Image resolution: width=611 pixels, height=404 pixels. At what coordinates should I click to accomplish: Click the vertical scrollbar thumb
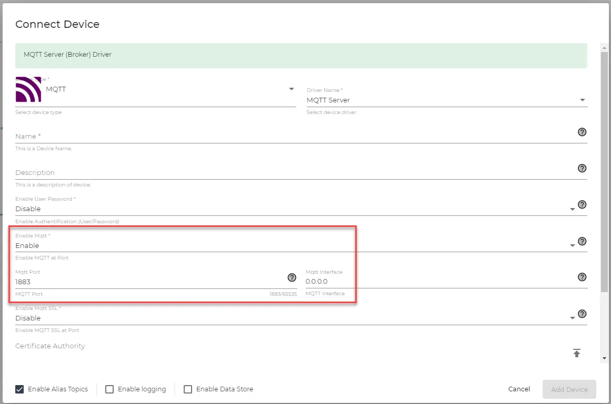604,172
